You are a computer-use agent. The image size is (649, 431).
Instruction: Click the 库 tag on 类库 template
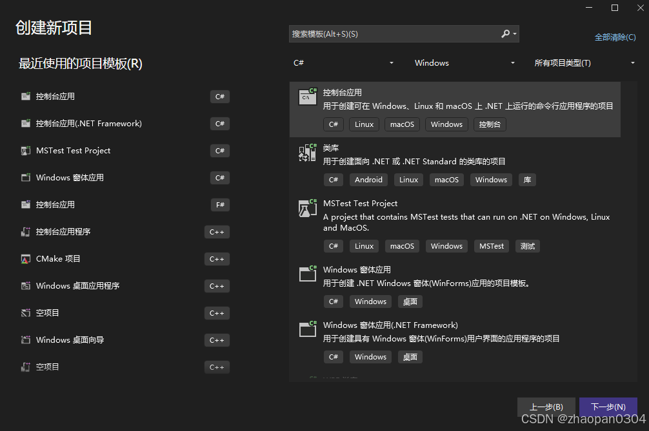pos(527,180)
